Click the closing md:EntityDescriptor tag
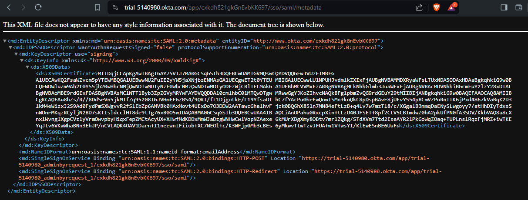This screenshot has height=200, width=528. coord(41,191)
